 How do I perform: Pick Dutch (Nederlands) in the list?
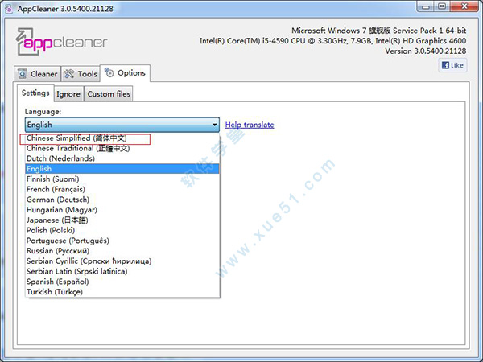[60, 158]
